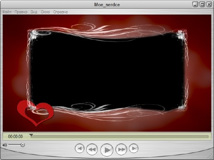Skip to the end of the movie
Screen dimensions: 214x160
coord(134,148)
